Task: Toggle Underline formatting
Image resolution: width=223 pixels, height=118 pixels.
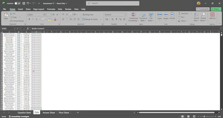Action: [x=36, y=19]
